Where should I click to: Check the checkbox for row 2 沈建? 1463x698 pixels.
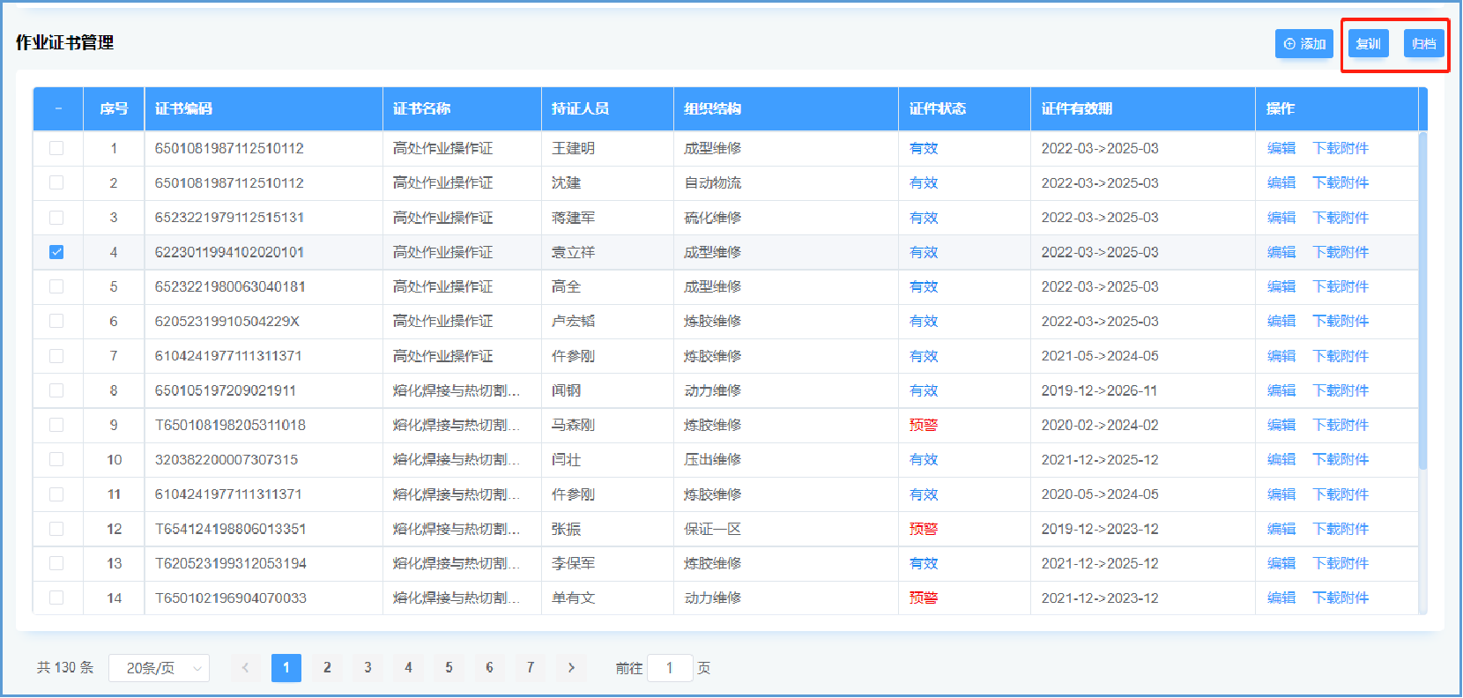click(56, 182)
